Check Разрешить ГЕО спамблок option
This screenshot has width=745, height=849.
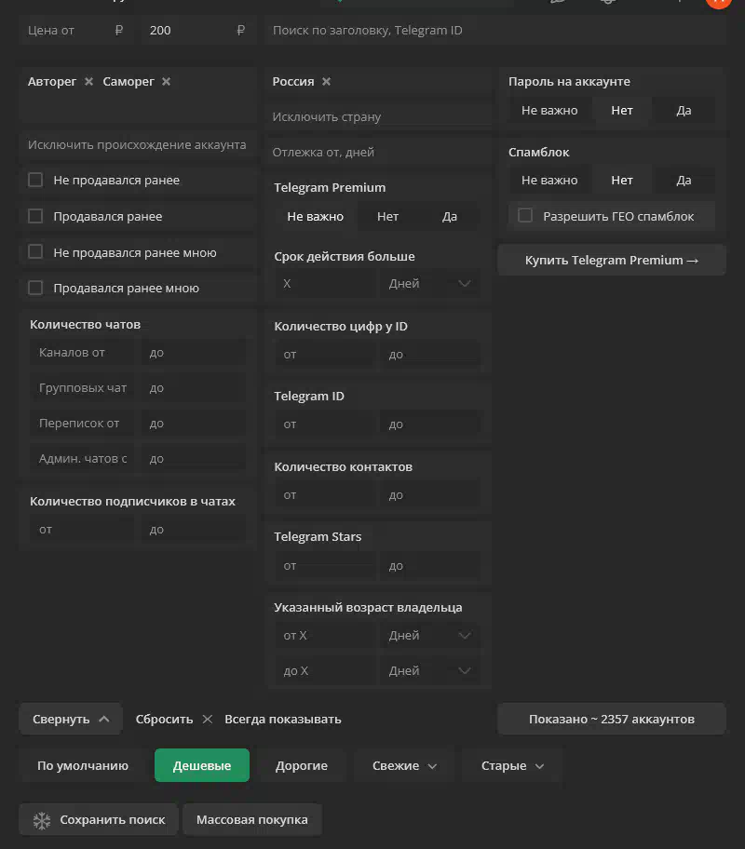pyautogui.click(x=525, y=215)
